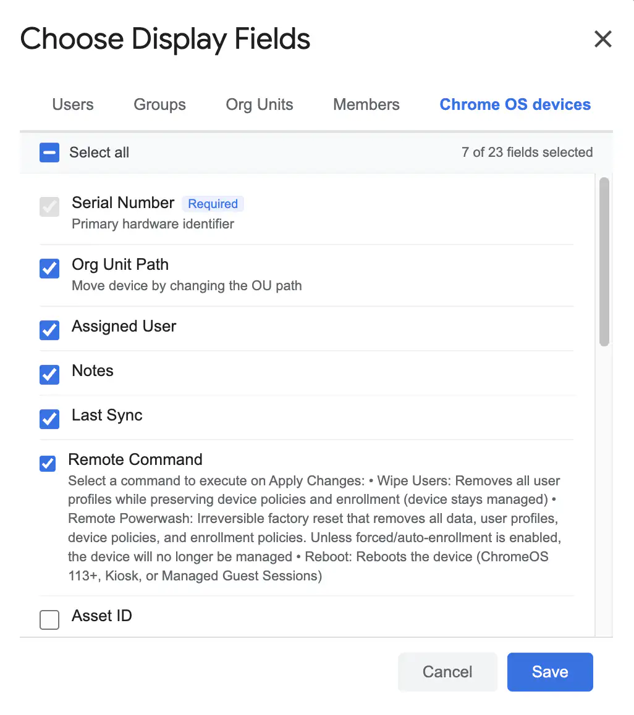The width and height of the screenshot is (634, 715).
Task: Click the Asset ID field label
Action: tap(102, 616)
